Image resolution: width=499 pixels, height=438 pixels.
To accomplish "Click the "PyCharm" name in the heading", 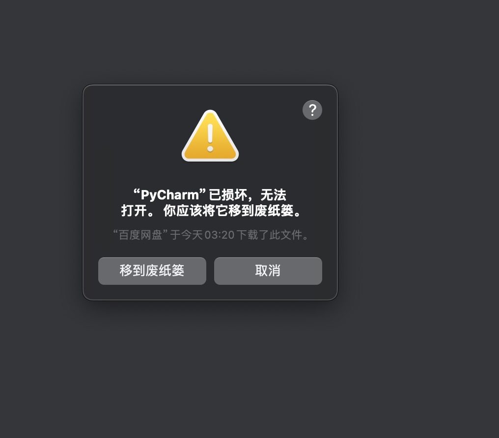I will [169, 194].
